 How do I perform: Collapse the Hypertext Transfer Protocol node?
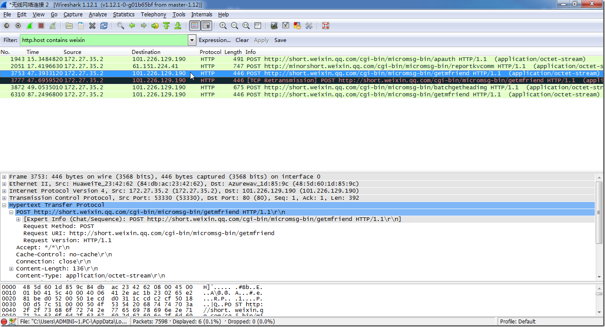[4, 205]
